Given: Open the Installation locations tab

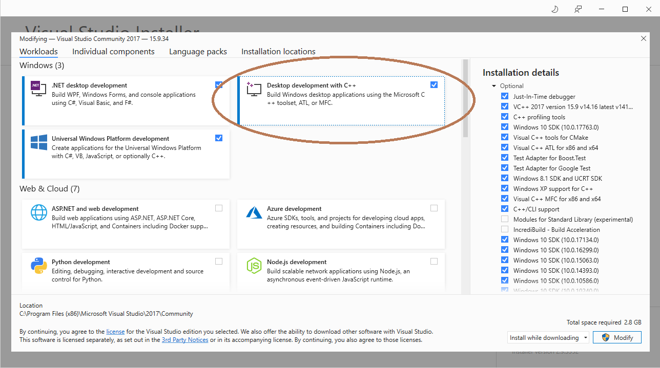Looking at the screenshot, I should (x=278, y=51).
